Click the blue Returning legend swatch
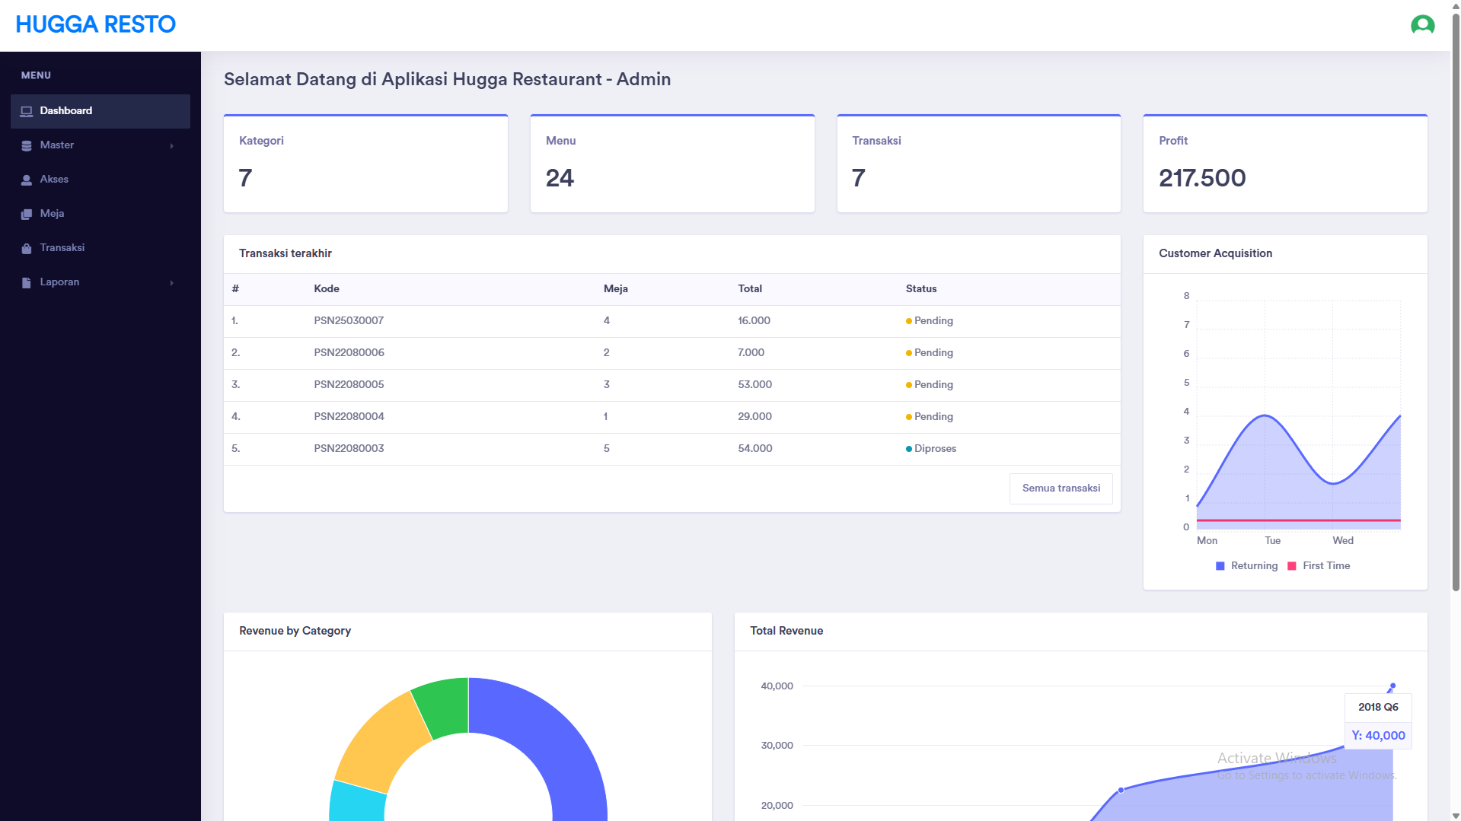Image resolution: width=1461 pixels, height=821 pixels. [1220, 566]
